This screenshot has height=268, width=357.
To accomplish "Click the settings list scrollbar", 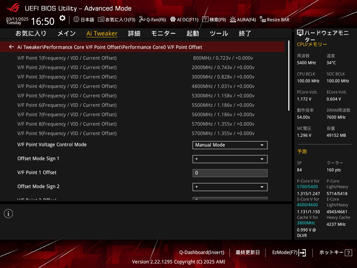I will 289,76.
